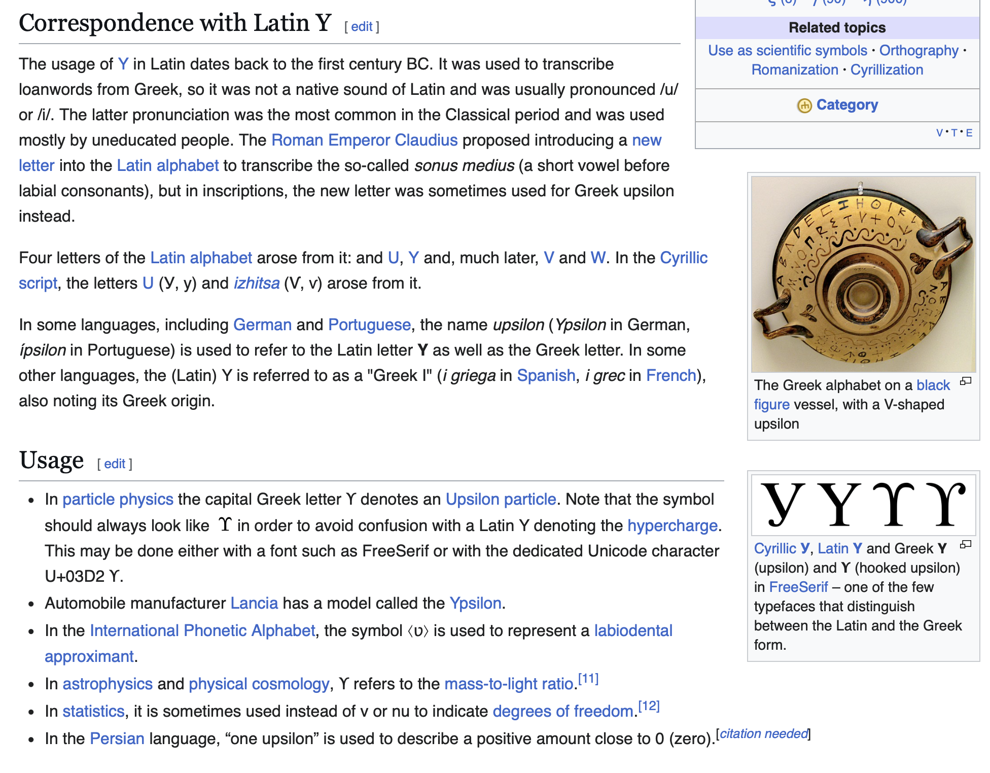Go to Orthography related topic
The width and height of the screenshot is (990, 773).
point(918,51)
